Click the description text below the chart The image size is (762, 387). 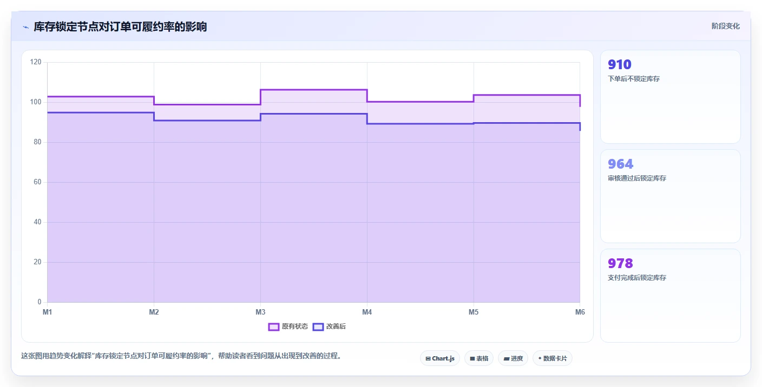click(x=181, y=356)
